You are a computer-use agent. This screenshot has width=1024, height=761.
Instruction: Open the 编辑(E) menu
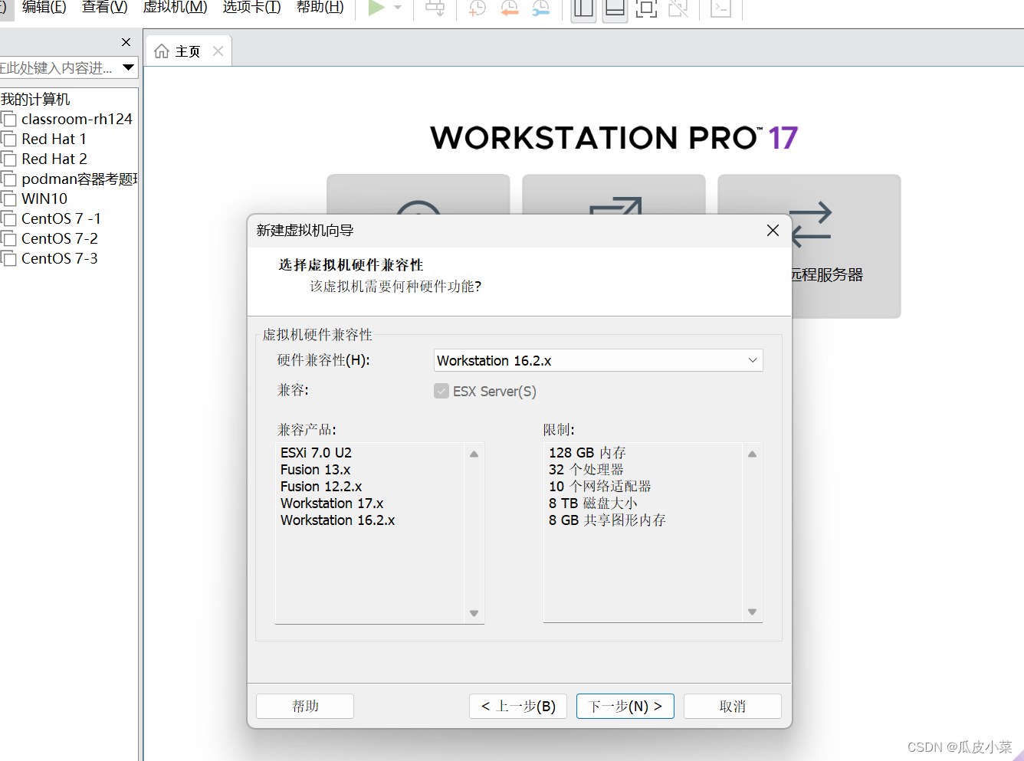pos(44,8)
